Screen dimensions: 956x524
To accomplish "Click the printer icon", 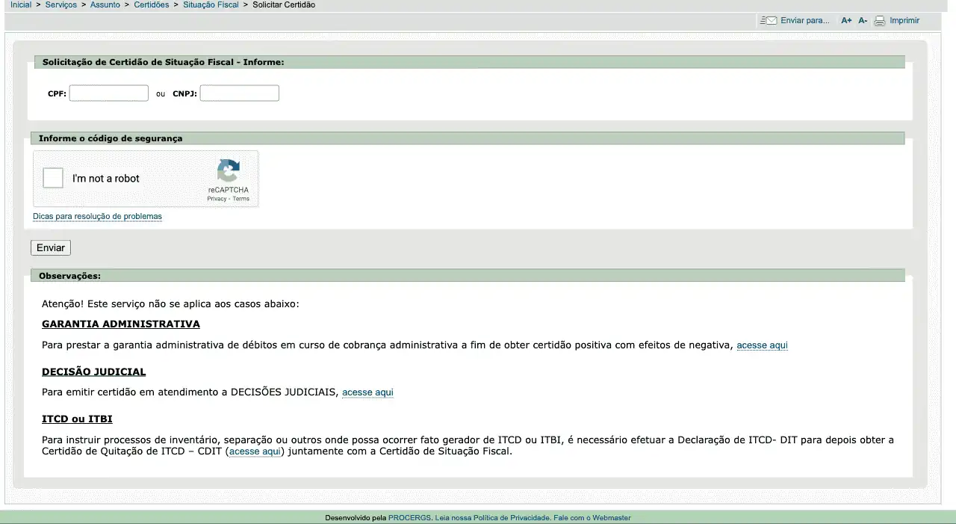I will pyautogui.click(x=880, y=21).
